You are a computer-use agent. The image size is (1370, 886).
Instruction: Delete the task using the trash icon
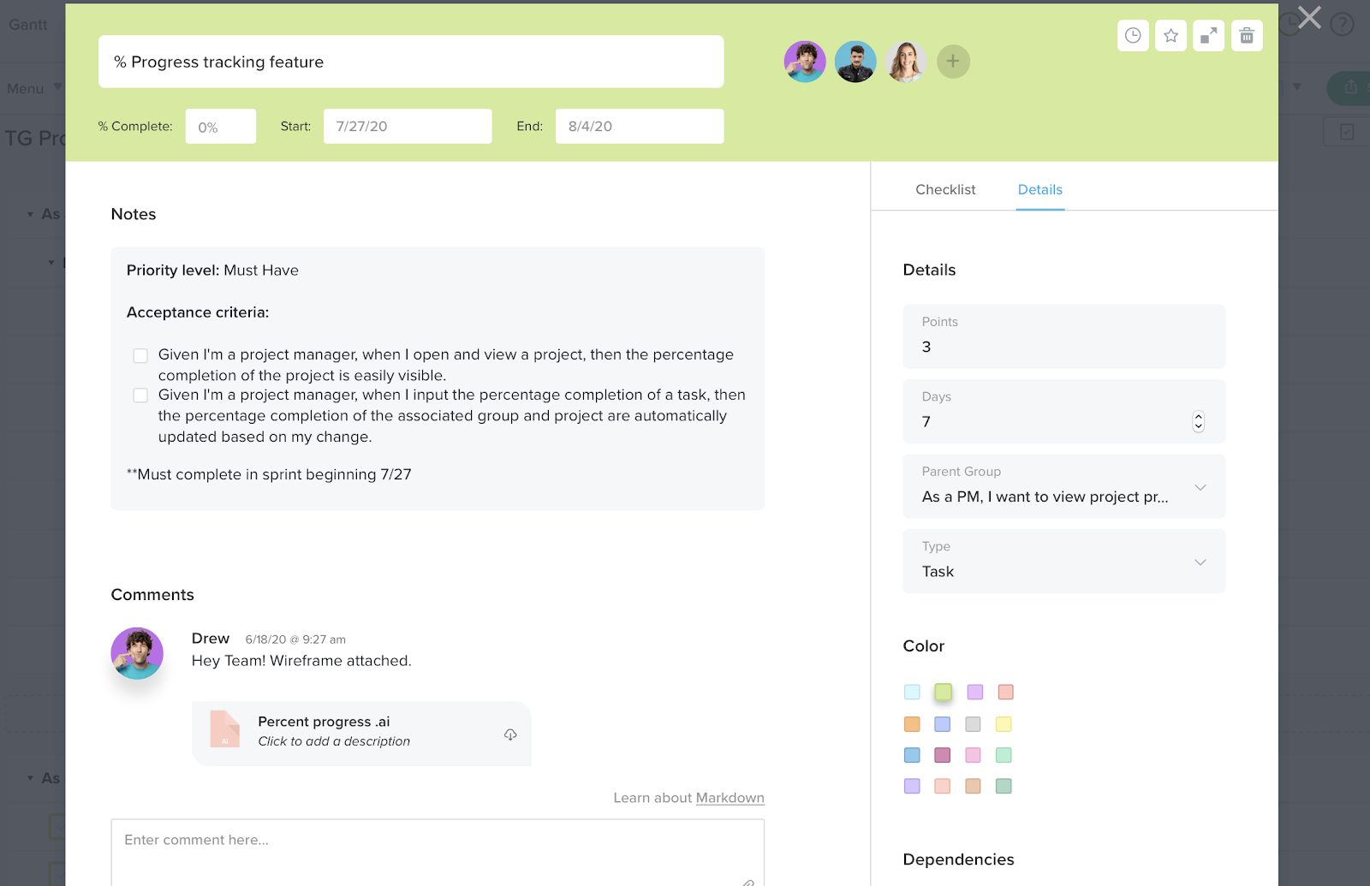point(1247,35)
